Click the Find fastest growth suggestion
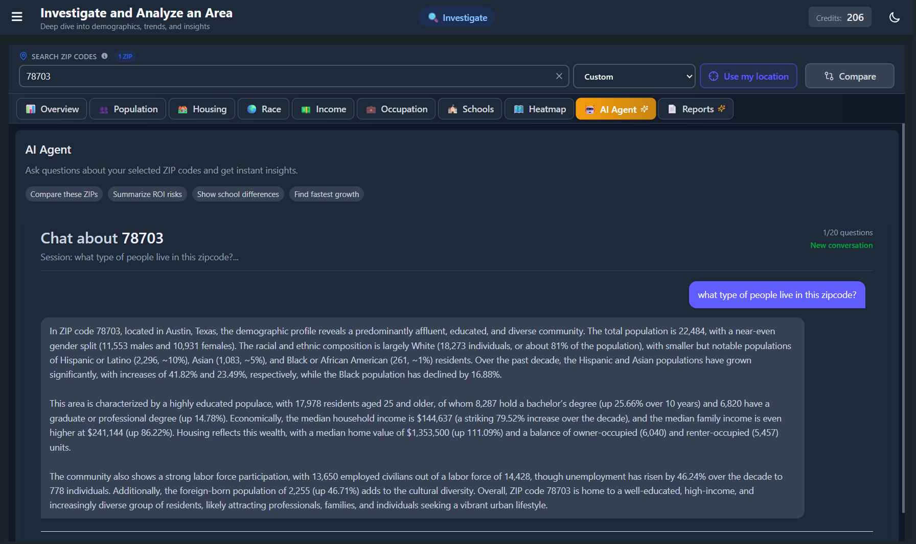 point(326,194)
